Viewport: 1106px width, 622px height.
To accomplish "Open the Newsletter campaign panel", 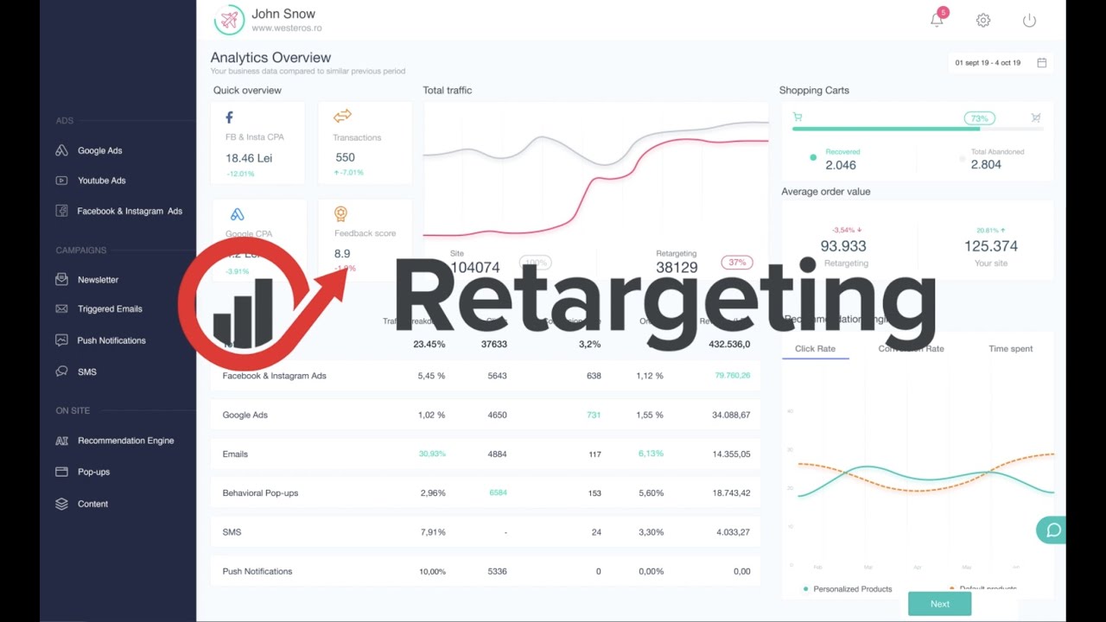I will (98, 279).
